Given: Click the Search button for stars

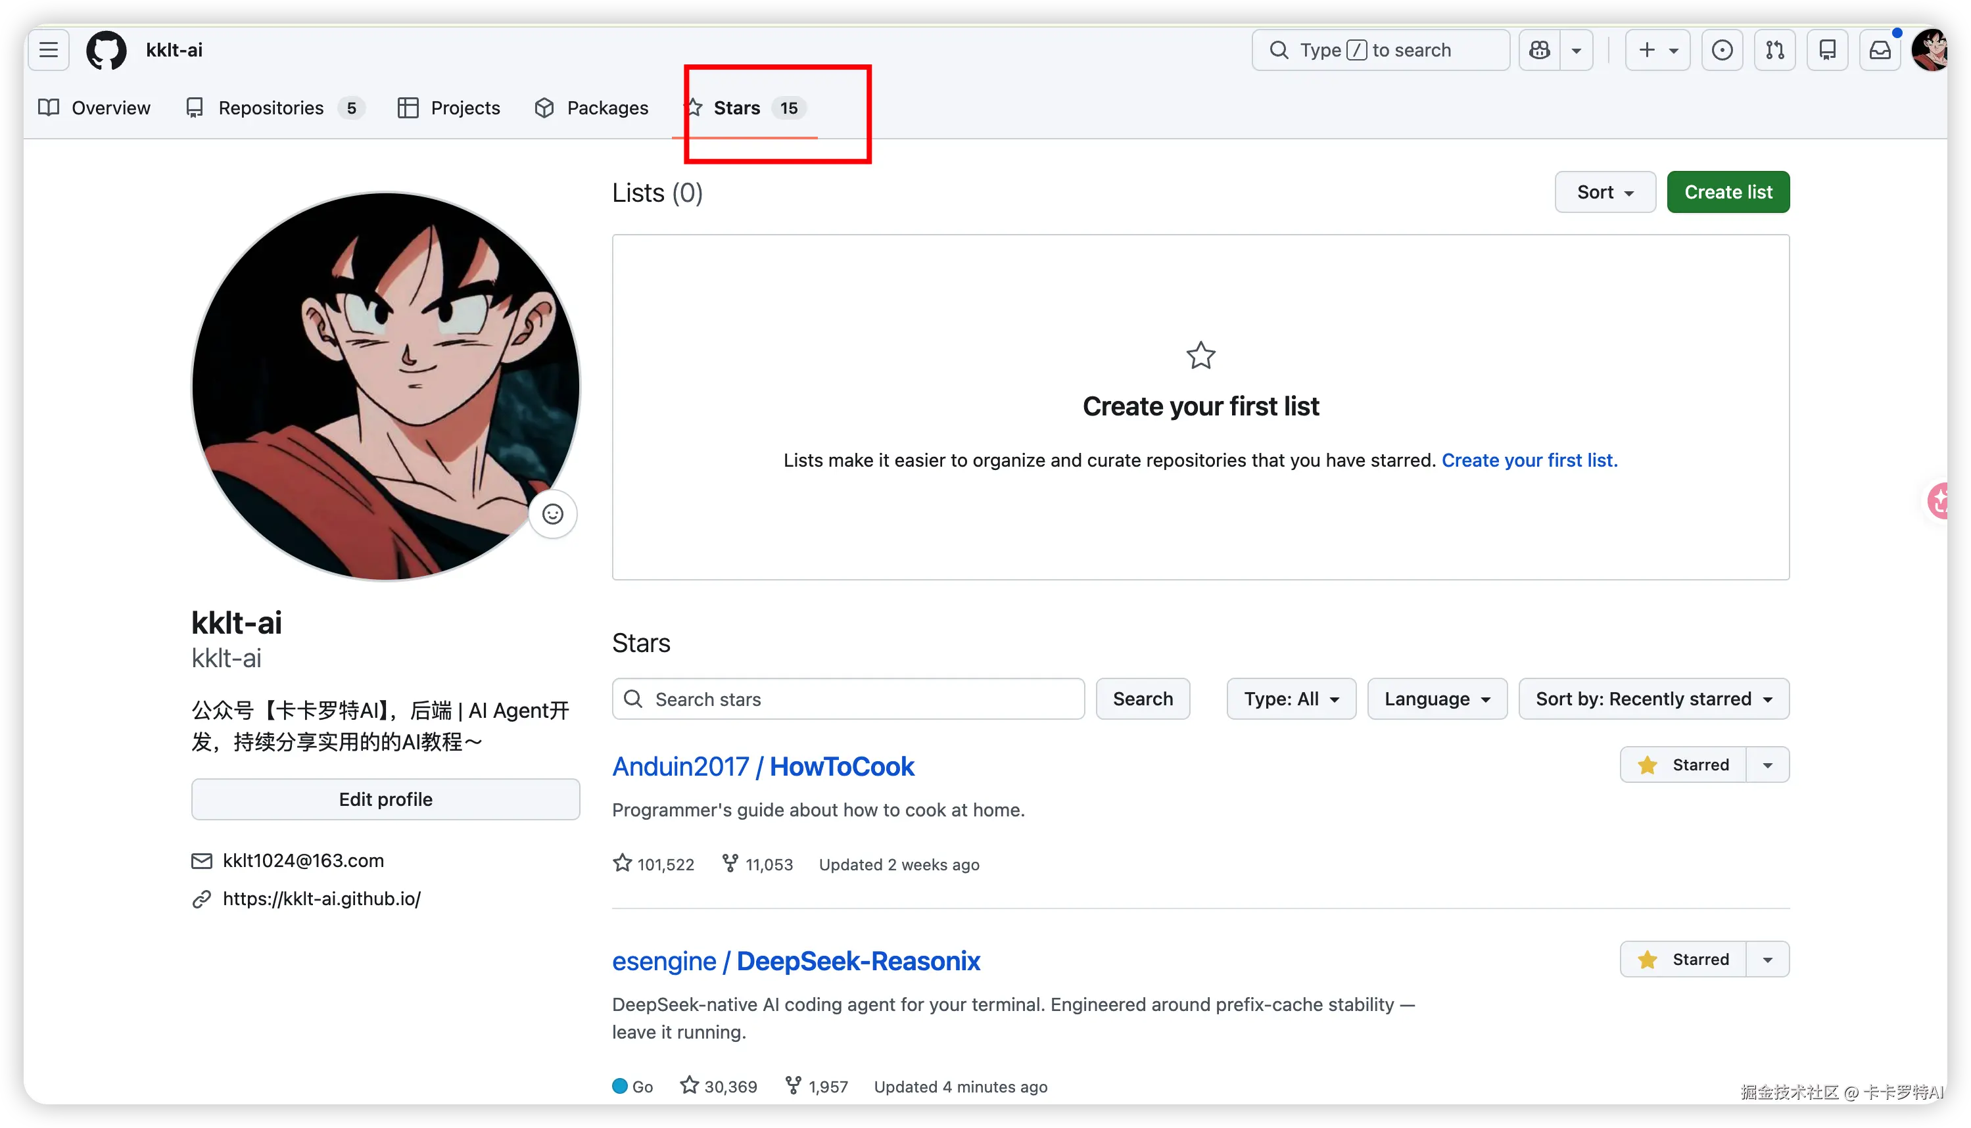Looking at the screenshot, I should tap(1143, 699).
